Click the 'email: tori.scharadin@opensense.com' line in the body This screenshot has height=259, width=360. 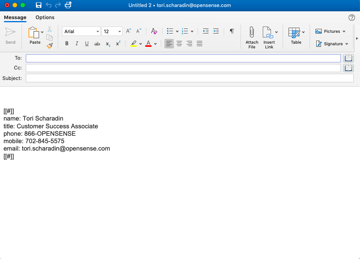coord(57,149)
